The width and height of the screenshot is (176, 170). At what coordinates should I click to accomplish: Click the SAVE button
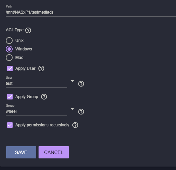coord(21,152)
